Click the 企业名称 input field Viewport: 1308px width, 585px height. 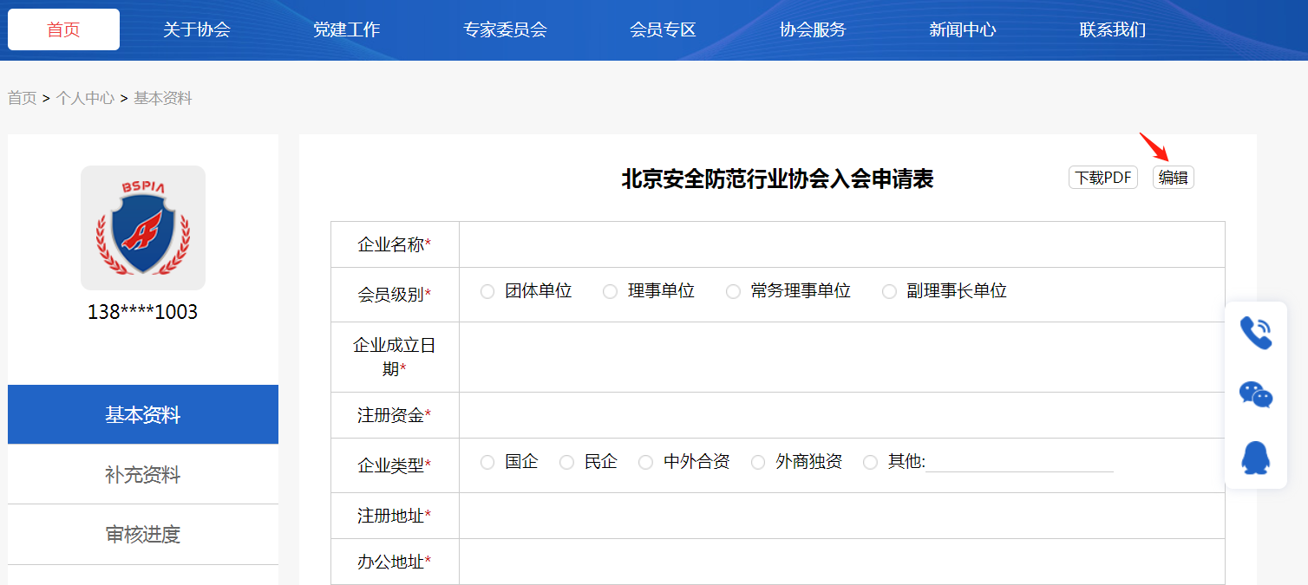[x=841, y=244]
